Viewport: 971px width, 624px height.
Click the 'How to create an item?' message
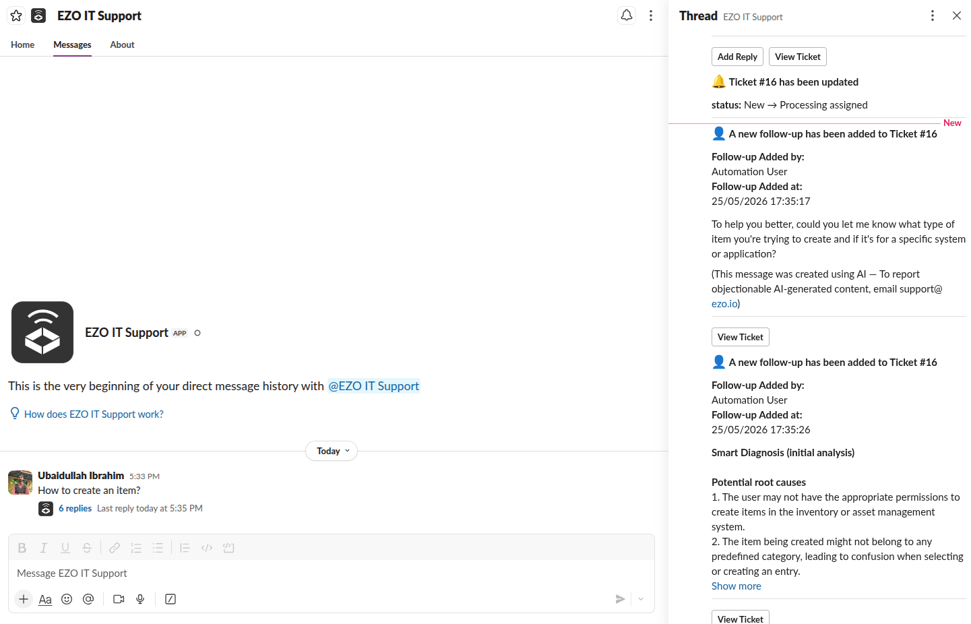pos(89,491)
